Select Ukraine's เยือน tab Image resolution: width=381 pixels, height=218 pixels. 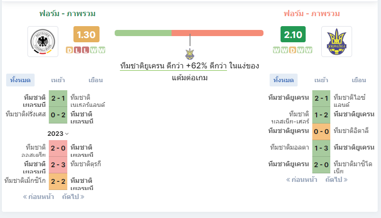pos(359,80)
